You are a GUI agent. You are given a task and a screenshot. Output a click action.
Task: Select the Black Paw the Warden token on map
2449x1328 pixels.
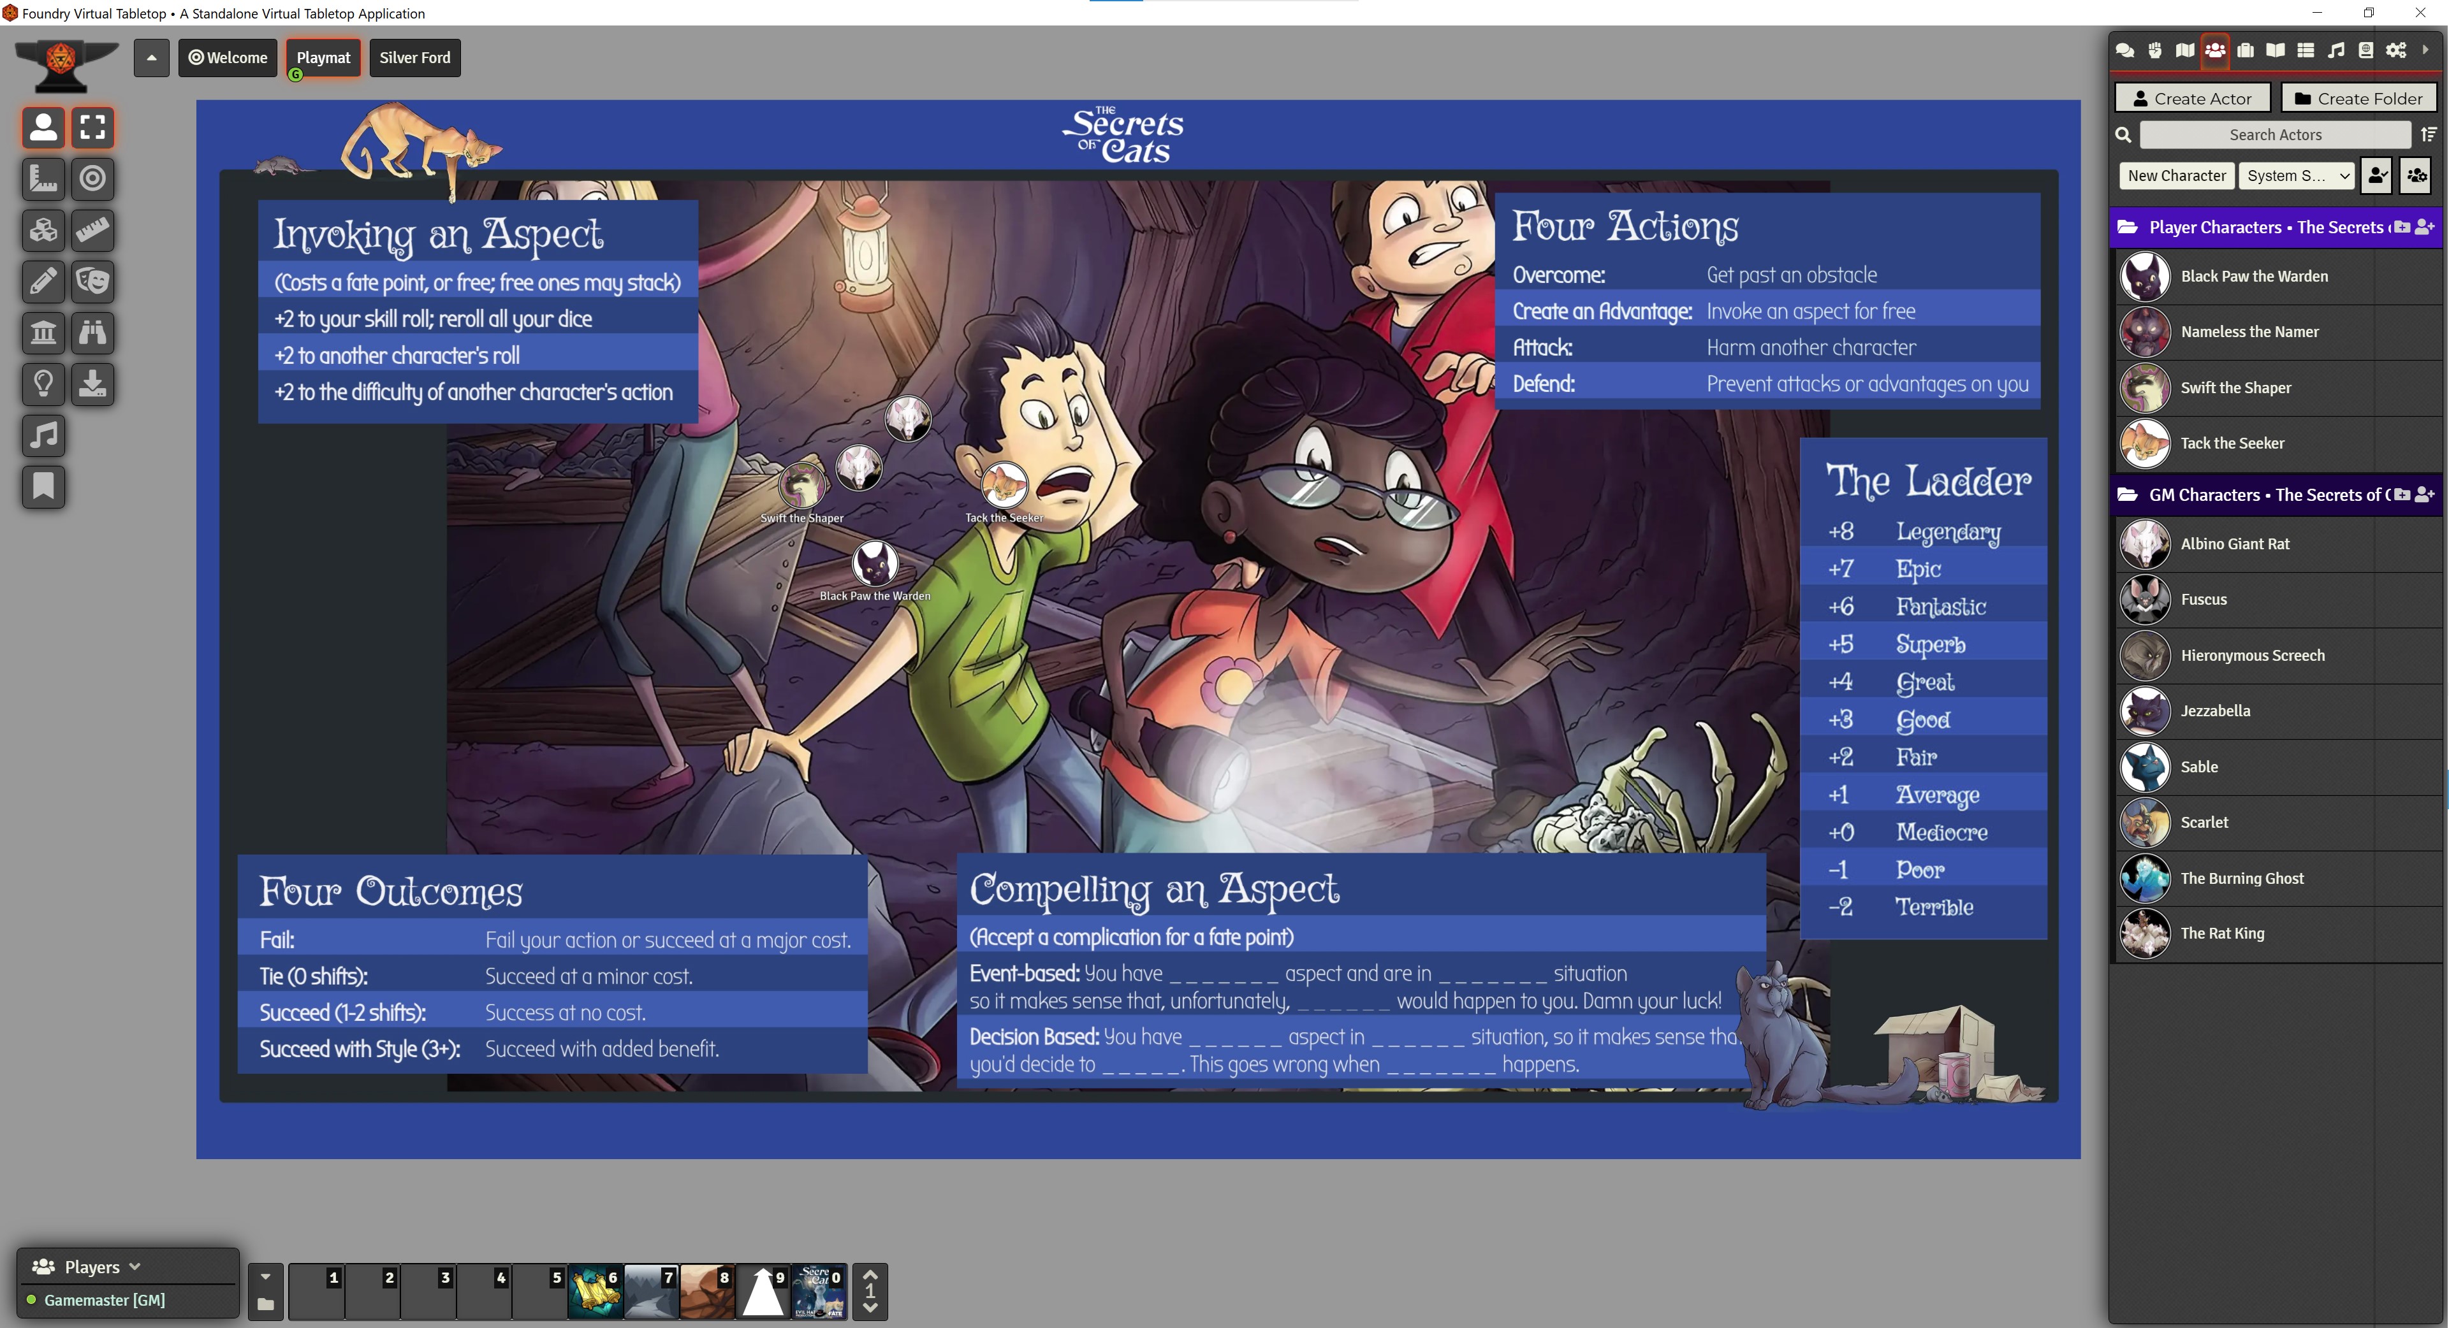point(874,564)
